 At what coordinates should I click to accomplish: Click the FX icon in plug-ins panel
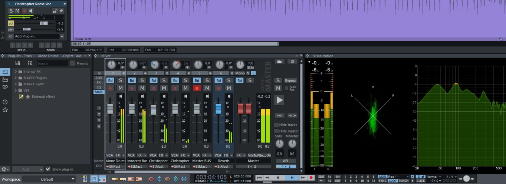coord(30,63)
